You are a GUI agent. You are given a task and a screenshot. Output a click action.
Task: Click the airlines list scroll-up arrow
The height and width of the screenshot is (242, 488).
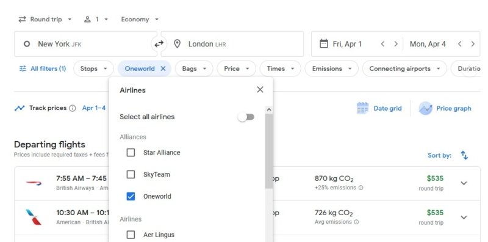click(x=269, y=110)
